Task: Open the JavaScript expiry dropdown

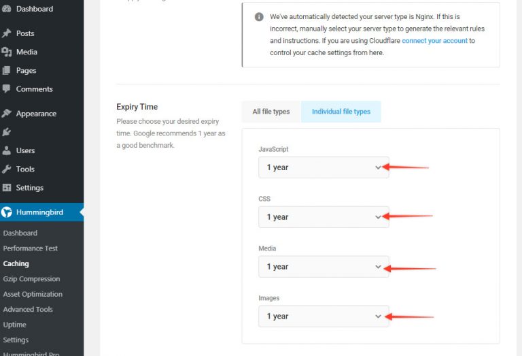Action: tap(324, 167)
